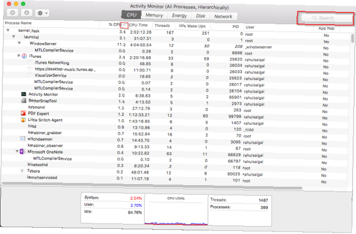This screenshot has width=356, height=234.
Task: Click the _windowserver user cell
Action: [258, 47]
